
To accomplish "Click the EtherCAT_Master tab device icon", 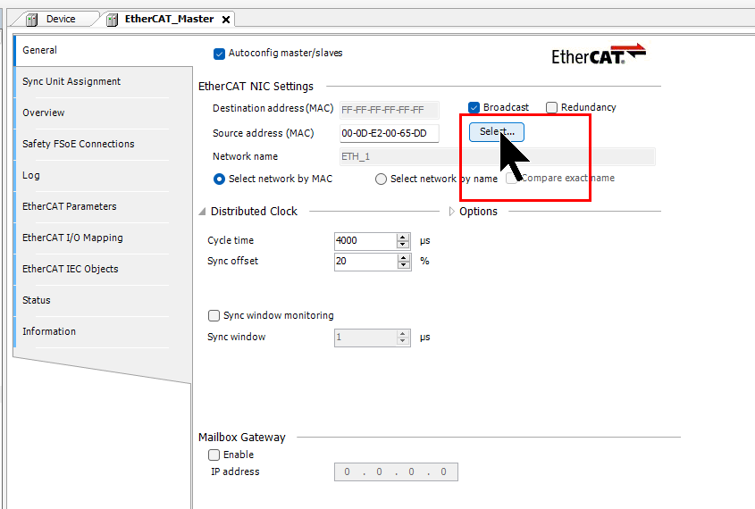I will click(x=113, y=20).
